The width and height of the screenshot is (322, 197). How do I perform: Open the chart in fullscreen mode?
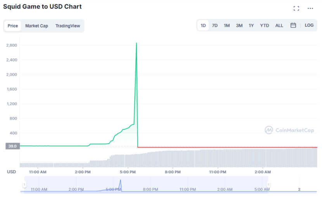(296, 9)
